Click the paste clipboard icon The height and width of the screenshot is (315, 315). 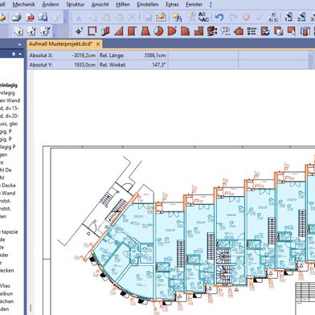(x=106, y=18)
